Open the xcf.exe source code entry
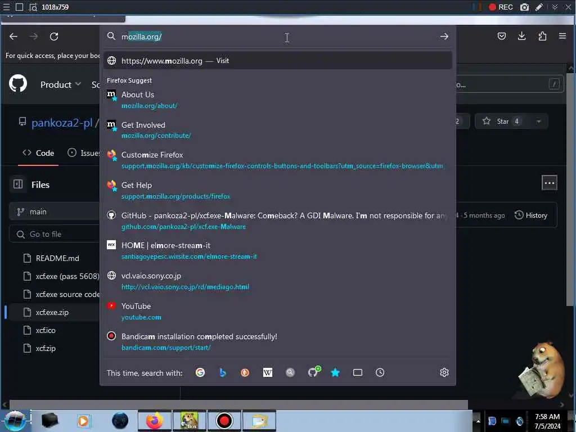 pos(68,294)
